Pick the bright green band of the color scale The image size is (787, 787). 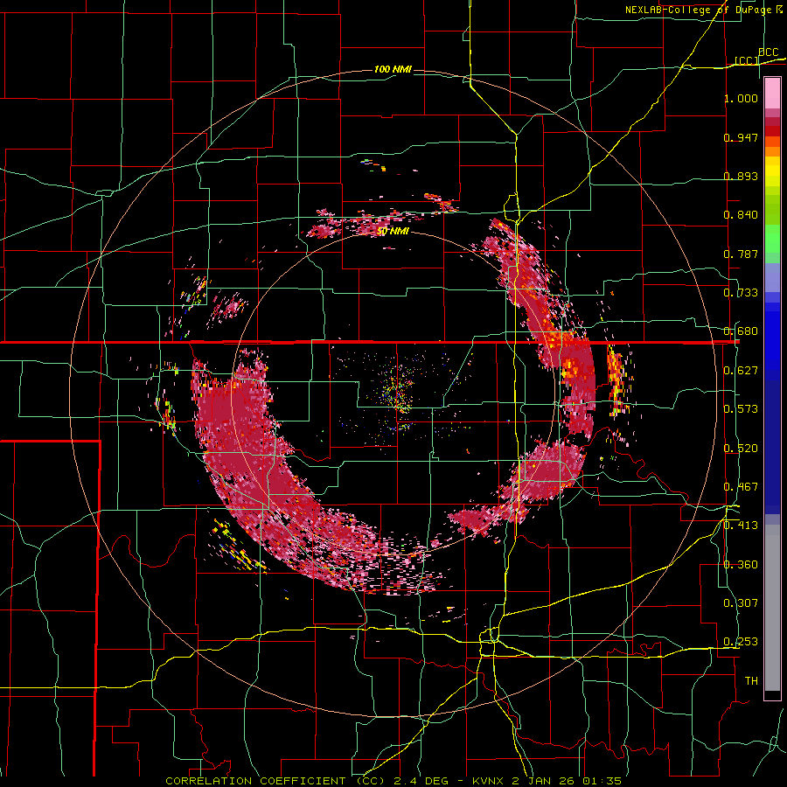tap(772, 239)
